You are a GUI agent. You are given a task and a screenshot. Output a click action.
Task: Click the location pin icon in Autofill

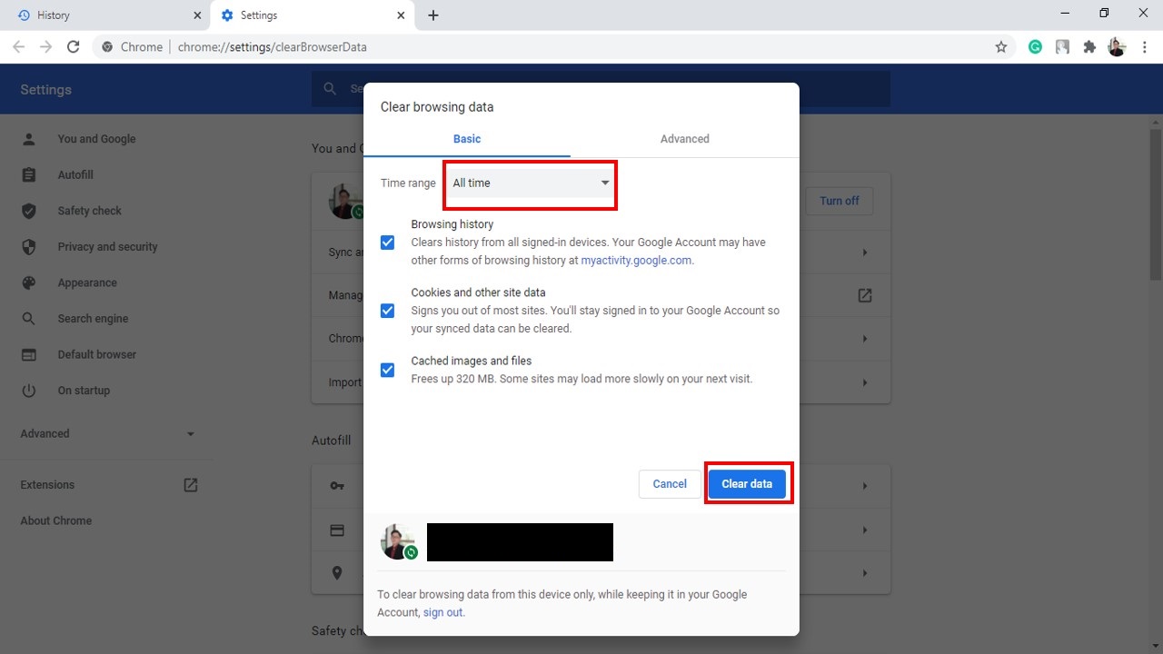tap(337, 573)
